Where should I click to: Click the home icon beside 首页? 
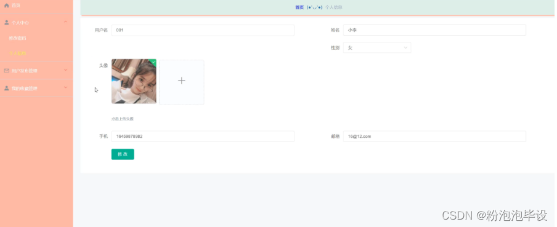6,6
